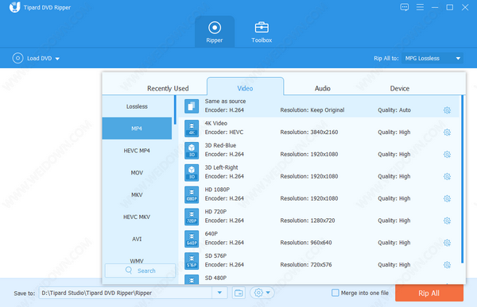Open settings gear for 4K Video preset

click(447, 132)
